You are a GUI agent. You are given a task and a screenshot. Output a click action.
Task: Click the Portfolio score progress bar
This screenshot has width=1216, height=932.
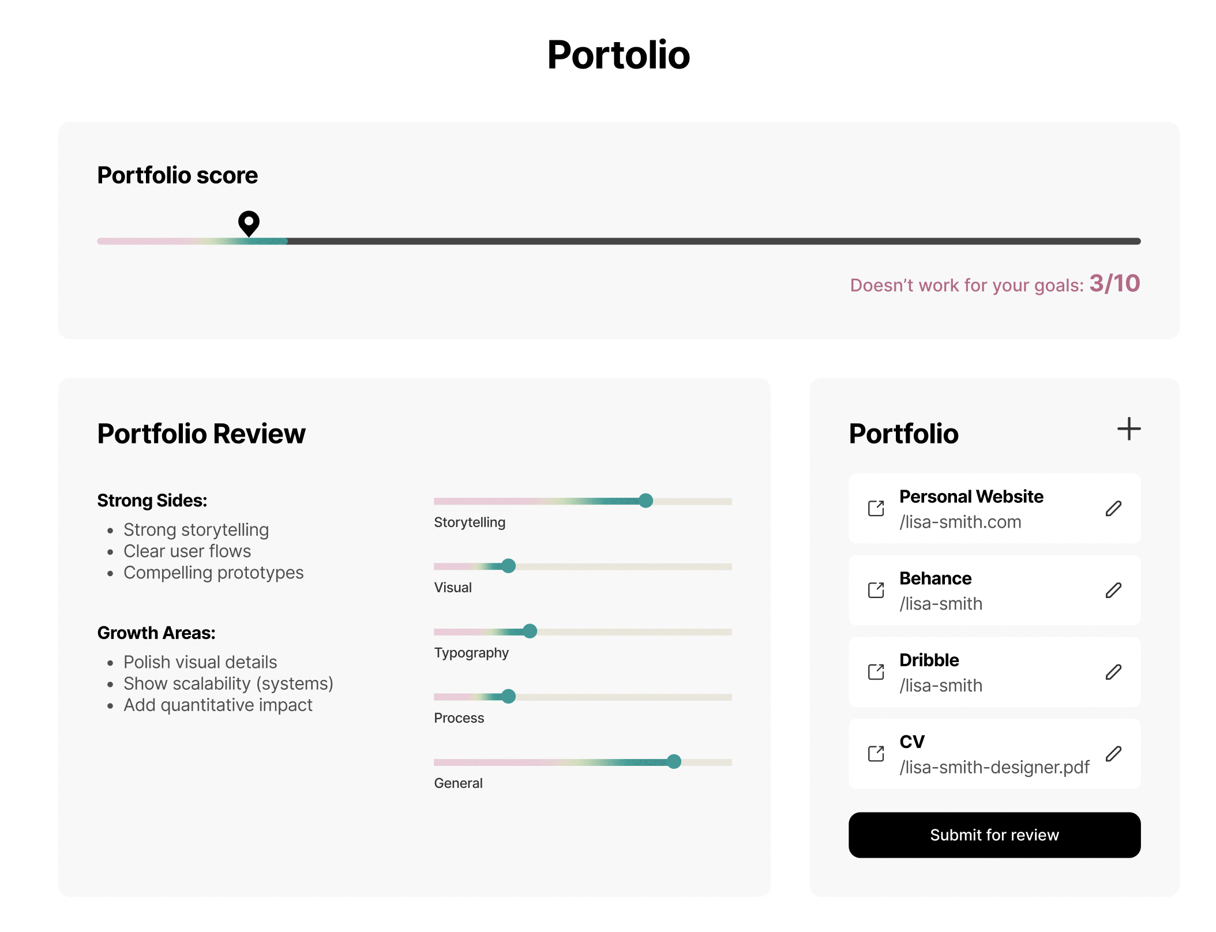619,241
